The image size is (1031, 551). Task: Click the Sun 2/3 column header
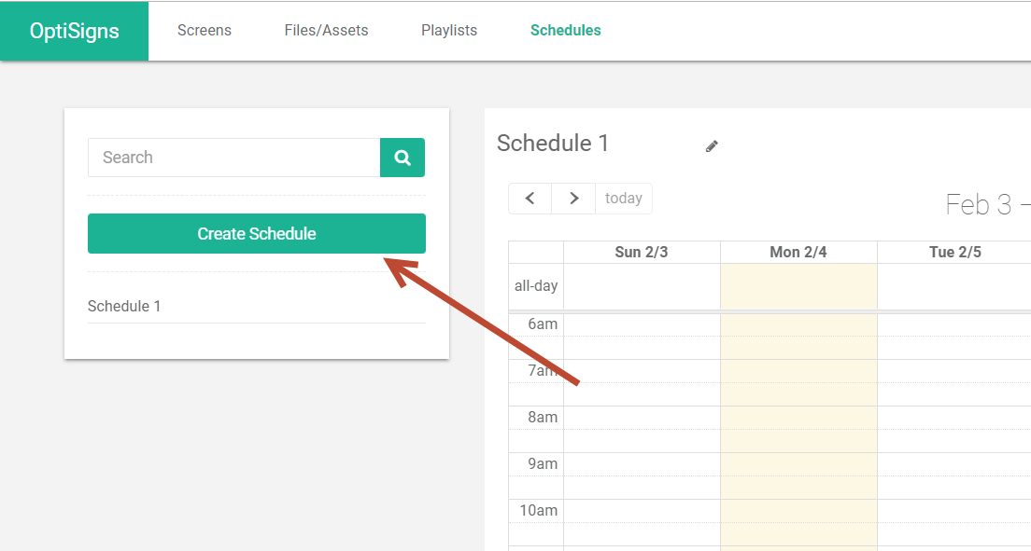pos(641,251)
